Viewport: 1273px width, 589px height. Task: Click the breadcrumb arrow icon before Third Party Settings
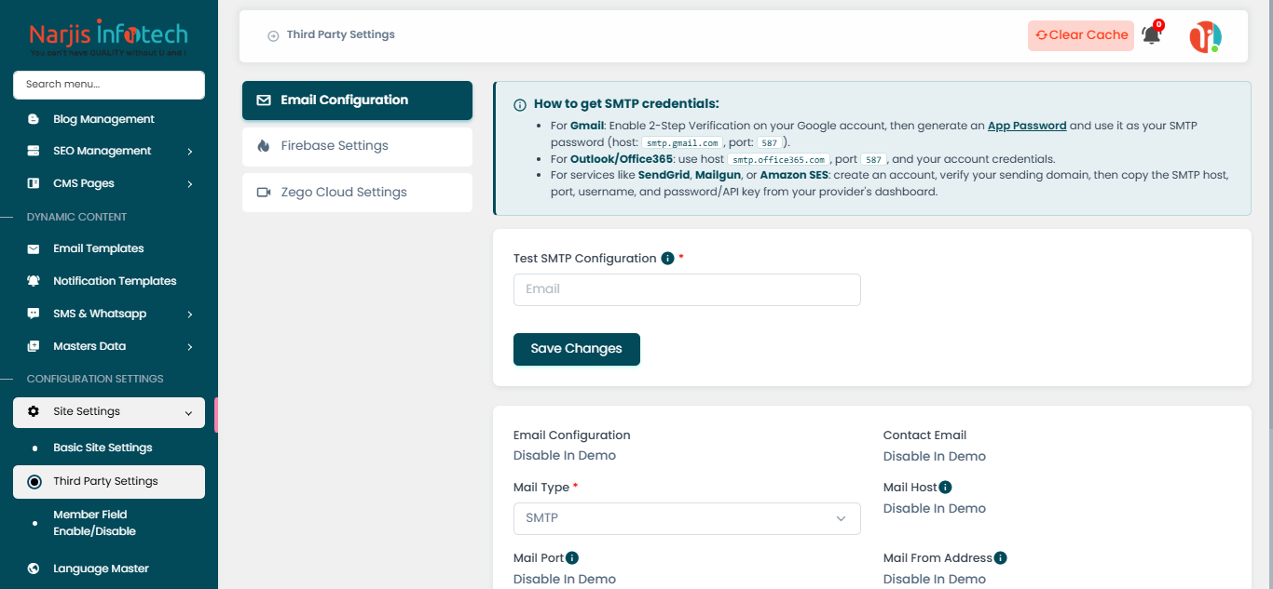[273, 35]
